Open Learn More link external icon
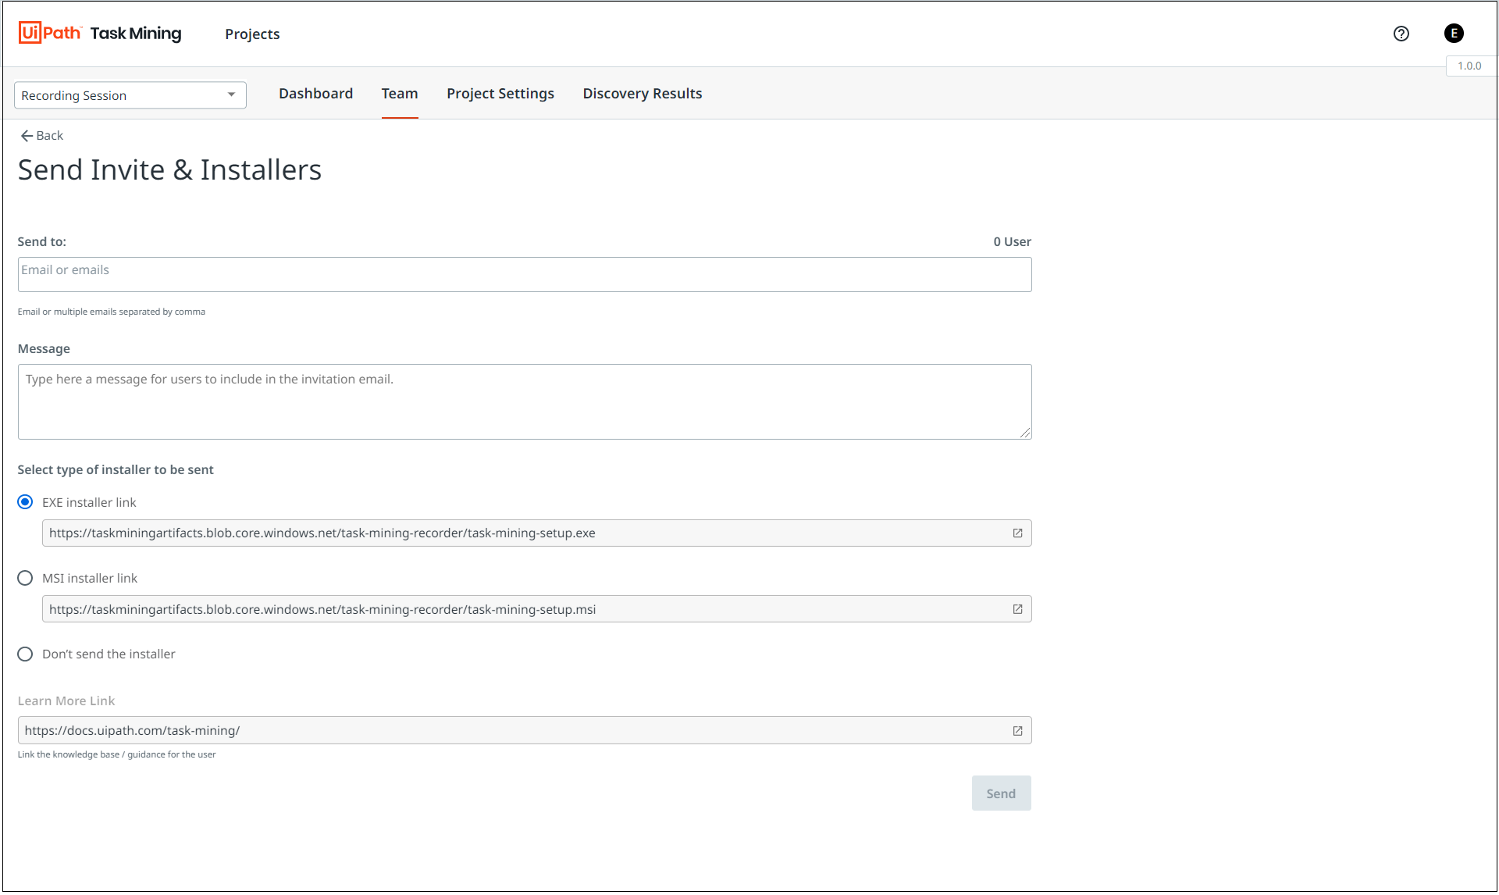The image size is (1499, 895). (x=1017, y=731)
